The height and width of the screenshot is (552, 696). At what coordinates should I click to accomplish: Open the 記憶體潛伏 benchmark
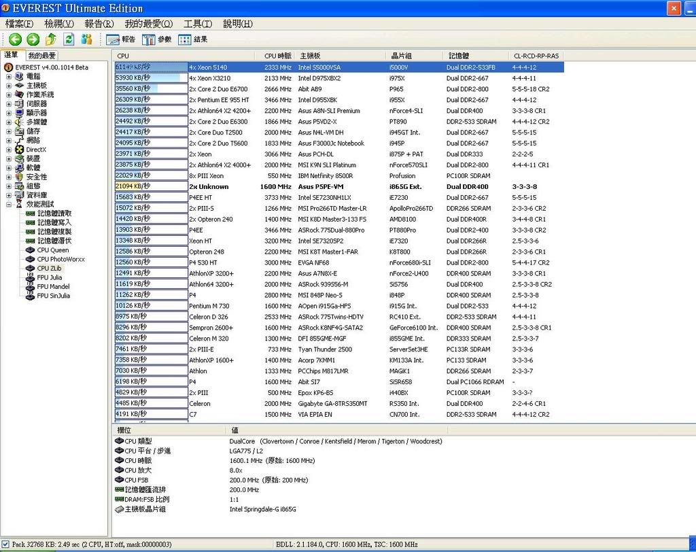54,241
